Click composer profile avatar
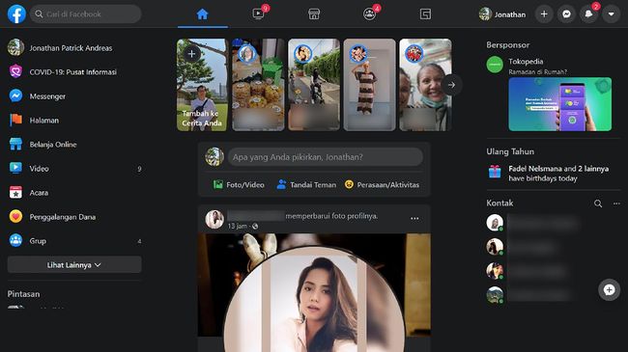Image resolution: width=628 pixels, height=352 pixels. point(214,157)
